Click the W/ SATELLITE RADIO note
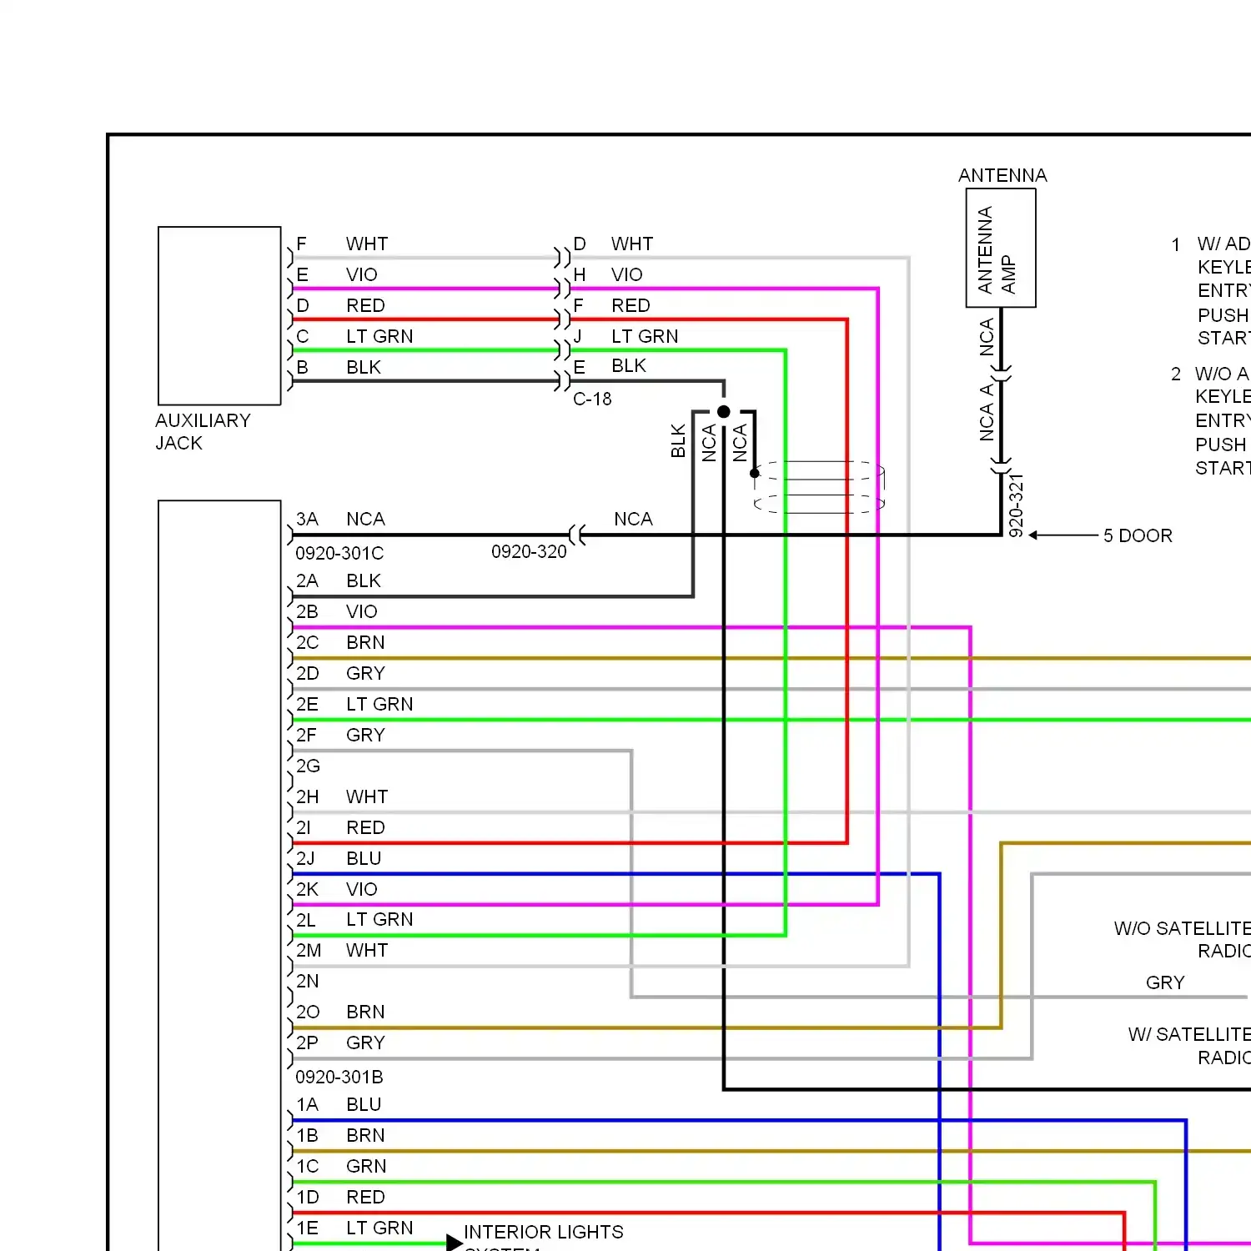1251x1251 pixels. [x=1189, y=1046]
